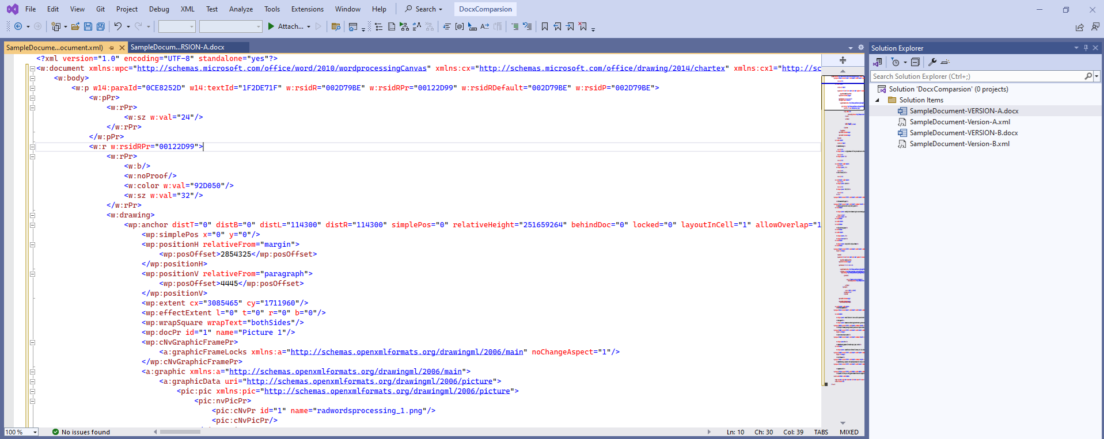Open the Extensions menu
The width and height of the screenshot is (1104, 439).
click(x=308, y=9)
